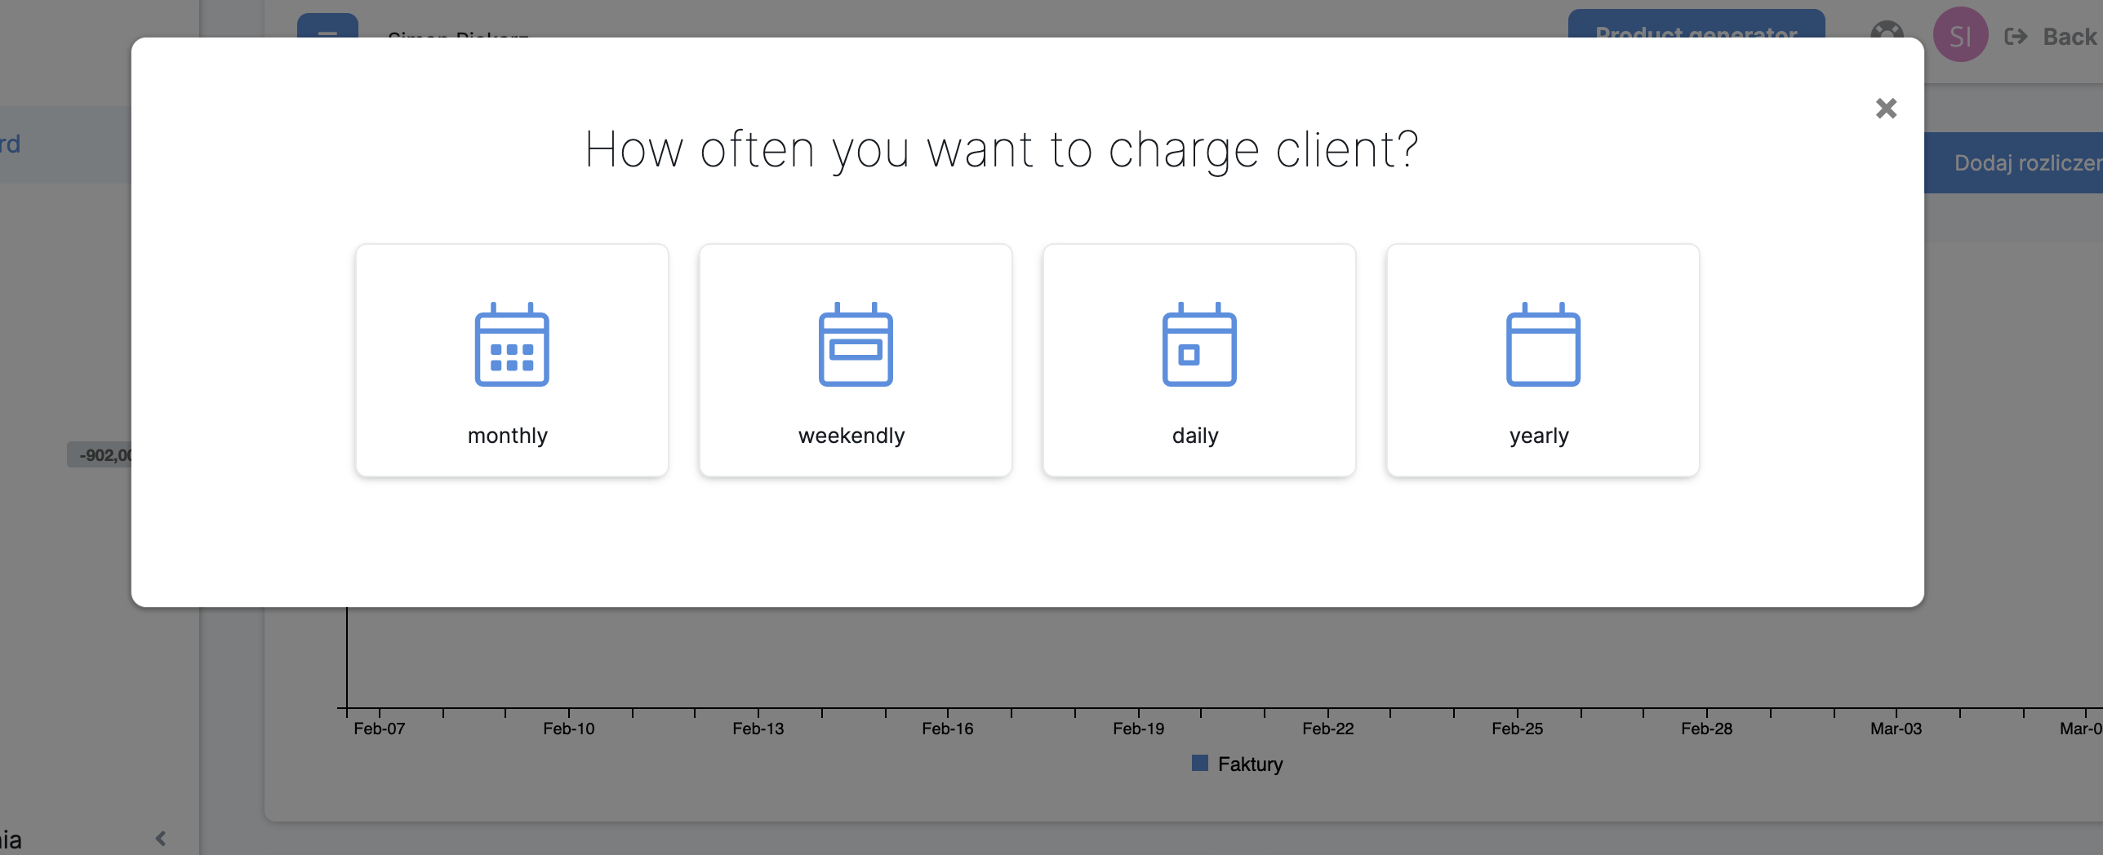The image size is (2103, 855).
Task: Click the monthly calendar grid icon
Action: click(512, 344)
